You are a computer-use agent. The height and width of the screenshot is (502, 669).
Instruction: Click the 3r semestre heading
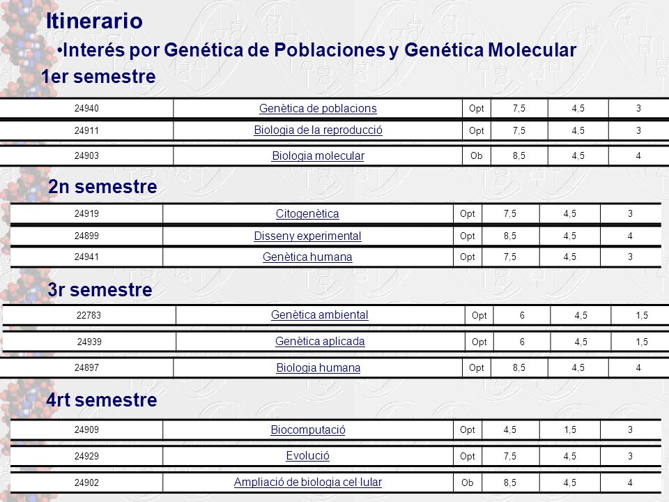[100, 290]
